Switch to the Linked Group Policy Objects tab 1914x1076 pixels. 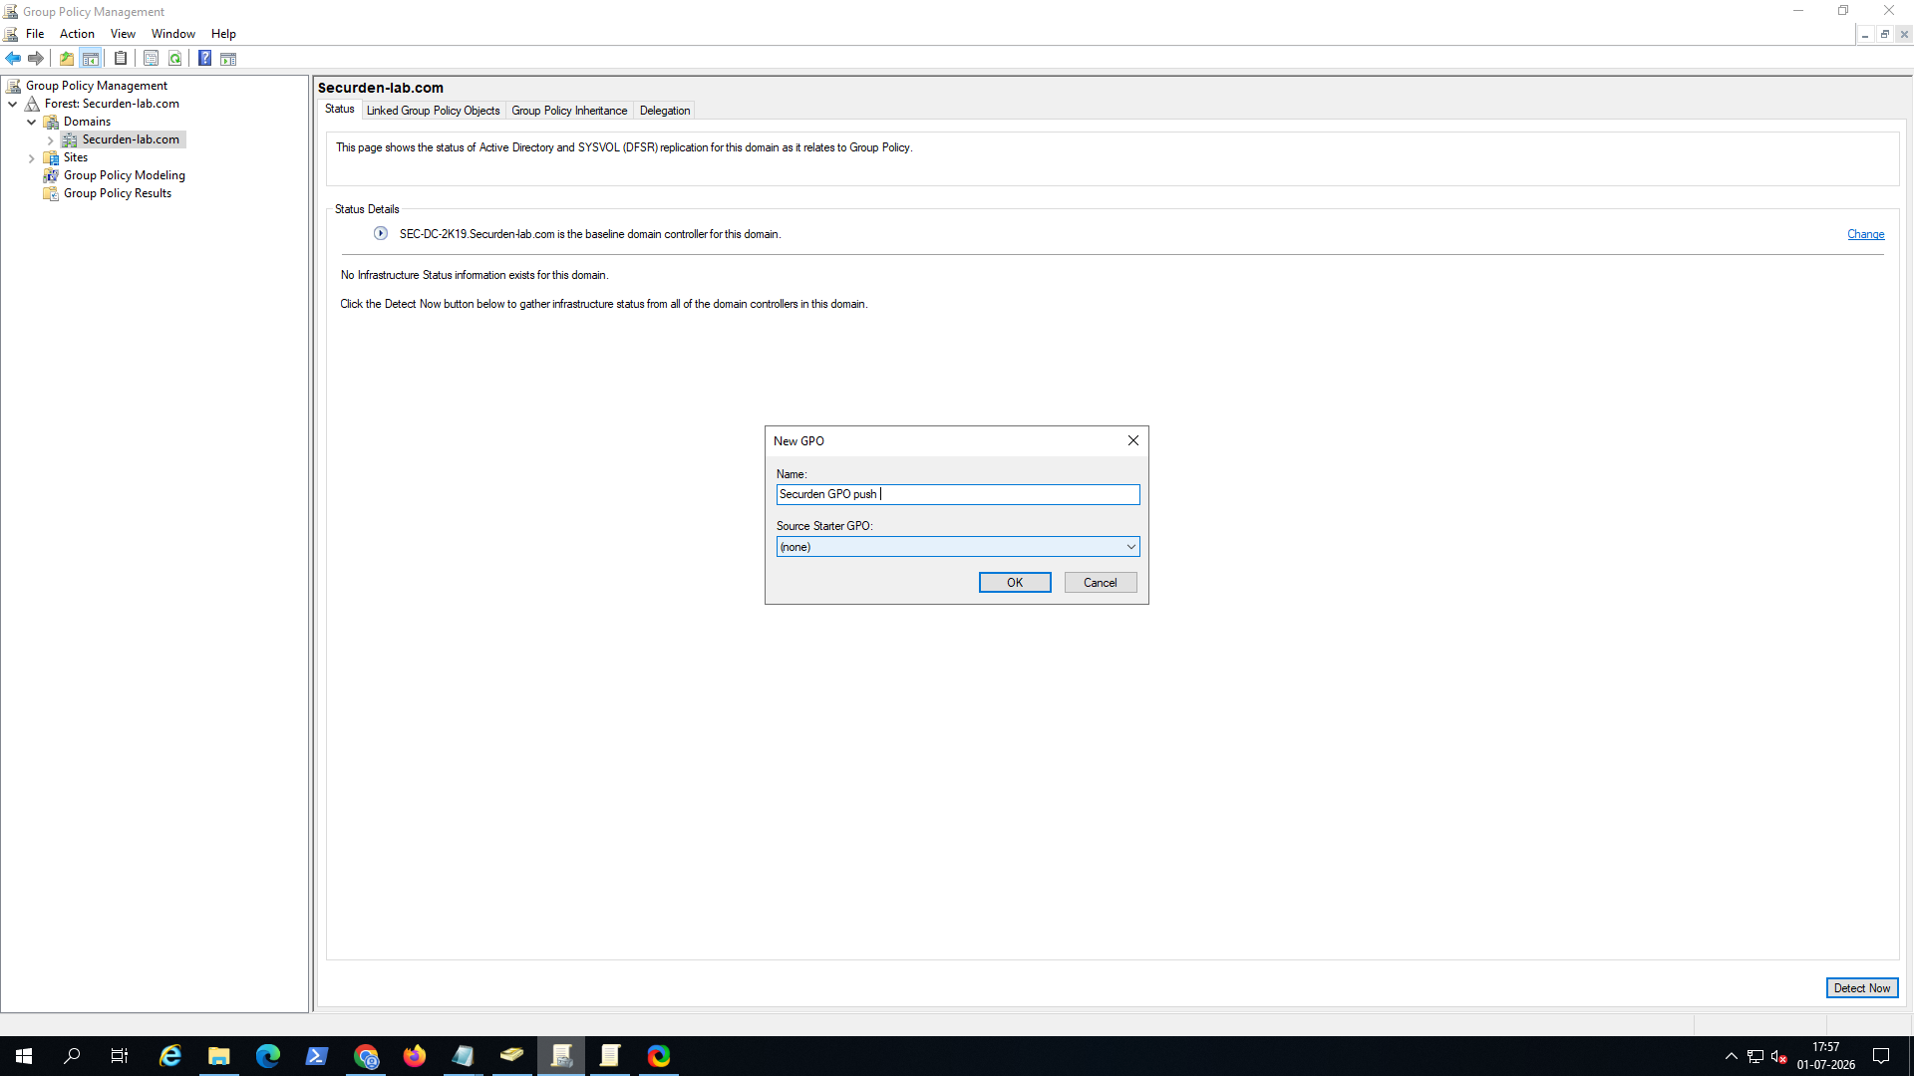pyautogui.click(x=434, y=111)
